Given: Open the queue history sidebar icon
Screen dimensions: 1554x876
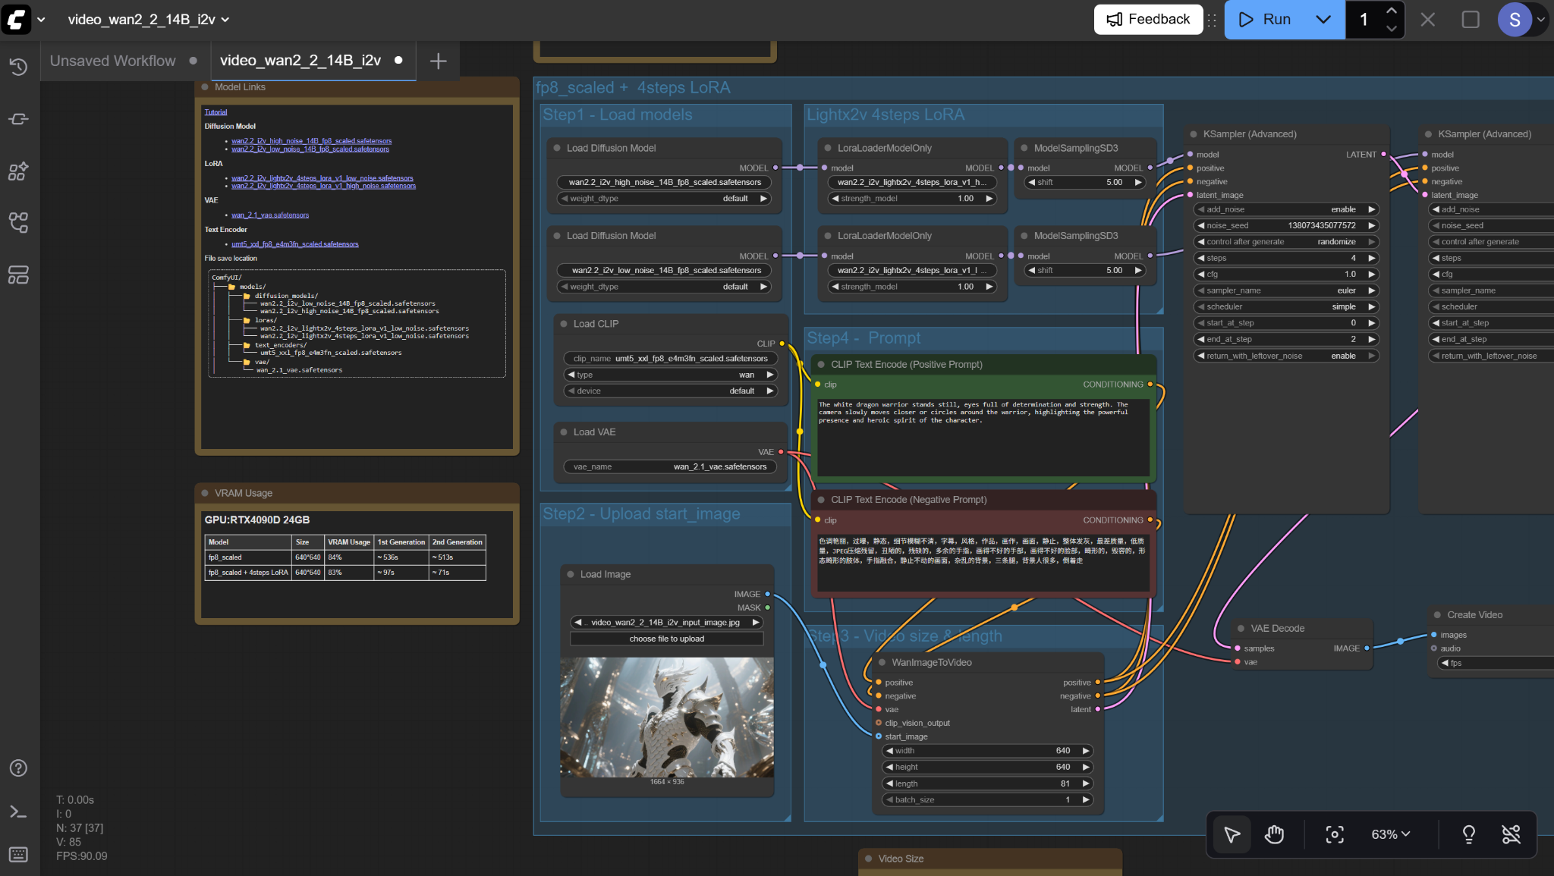Looking at the screenshot, I should (x=18, y=67).
